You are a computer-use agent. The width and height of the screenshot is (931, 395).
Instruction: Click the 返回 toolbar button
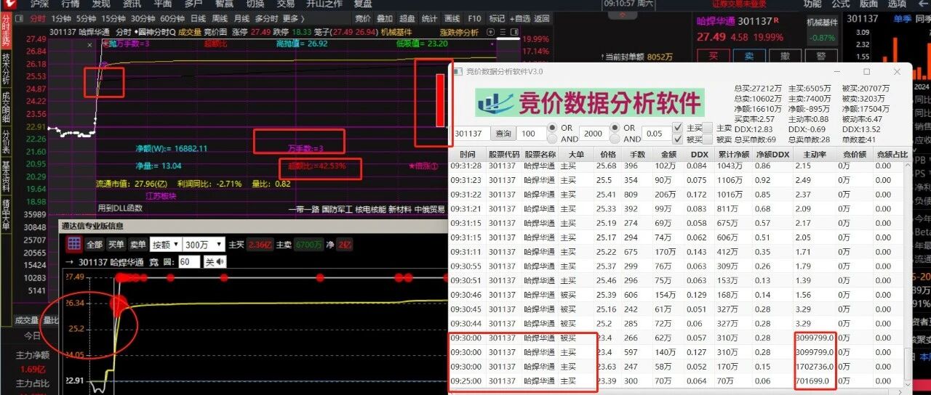(x=542, y=18)
